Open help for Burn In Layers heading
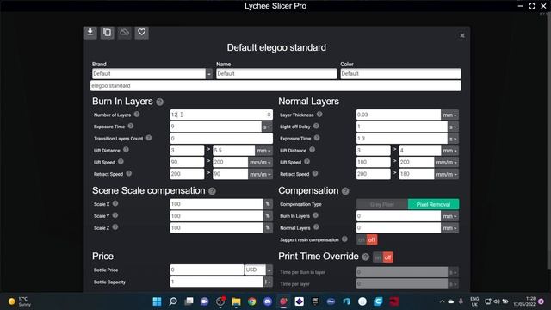 [x=160, y=102]
